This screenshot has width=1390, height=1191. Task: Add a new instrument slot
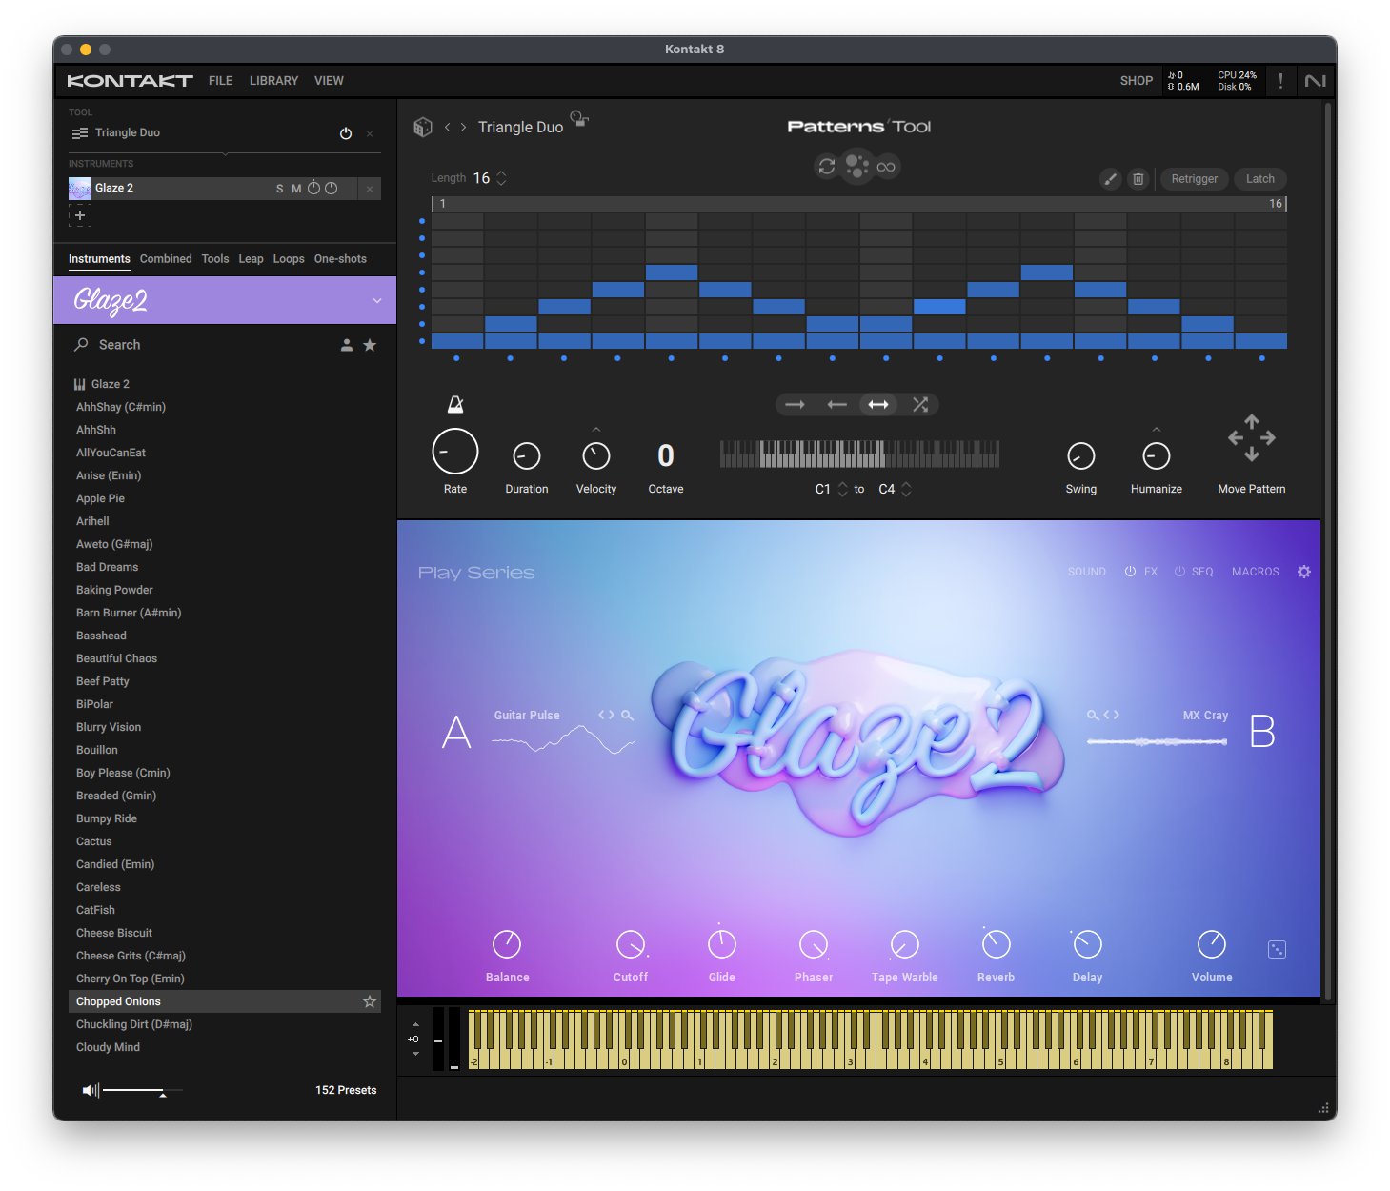click(80, 215)
